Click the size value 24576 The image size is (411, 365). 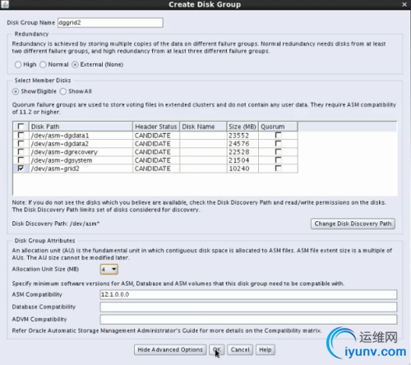(239, 144)
